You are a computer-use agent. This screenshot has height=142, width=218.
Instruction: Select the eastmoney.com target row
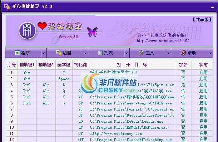click(132, 134)
